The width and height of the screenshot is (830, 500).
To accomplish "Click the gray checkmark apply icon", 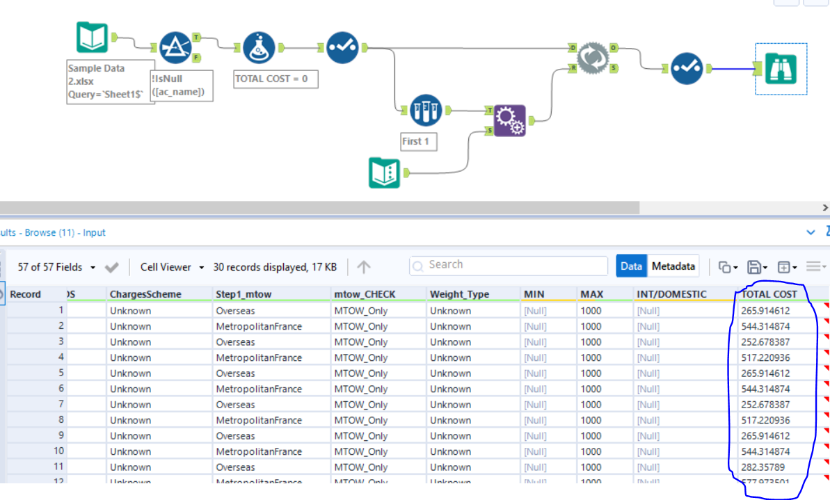I will coord(111,267).
